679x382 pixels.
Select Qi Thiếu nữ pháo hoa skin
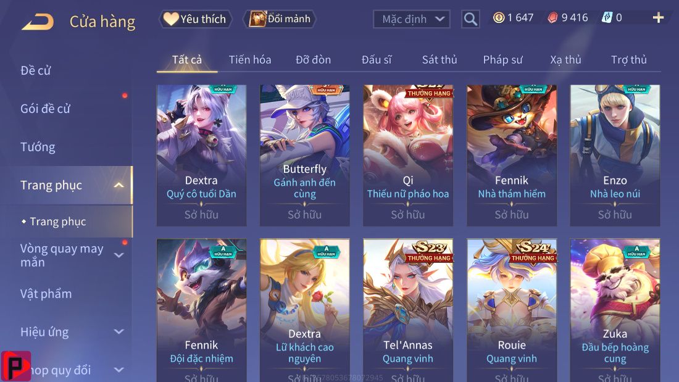408,156
